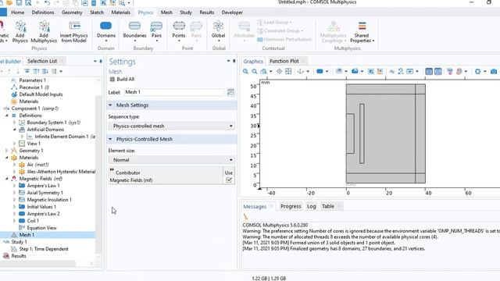
Task: Save the model with the floppy icon
Action: (19, 3)
